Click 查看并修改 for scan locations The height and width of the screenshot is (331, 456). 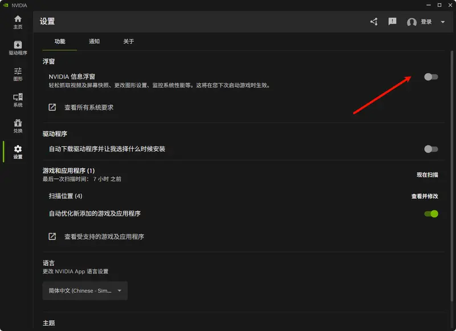pos(425,196)
